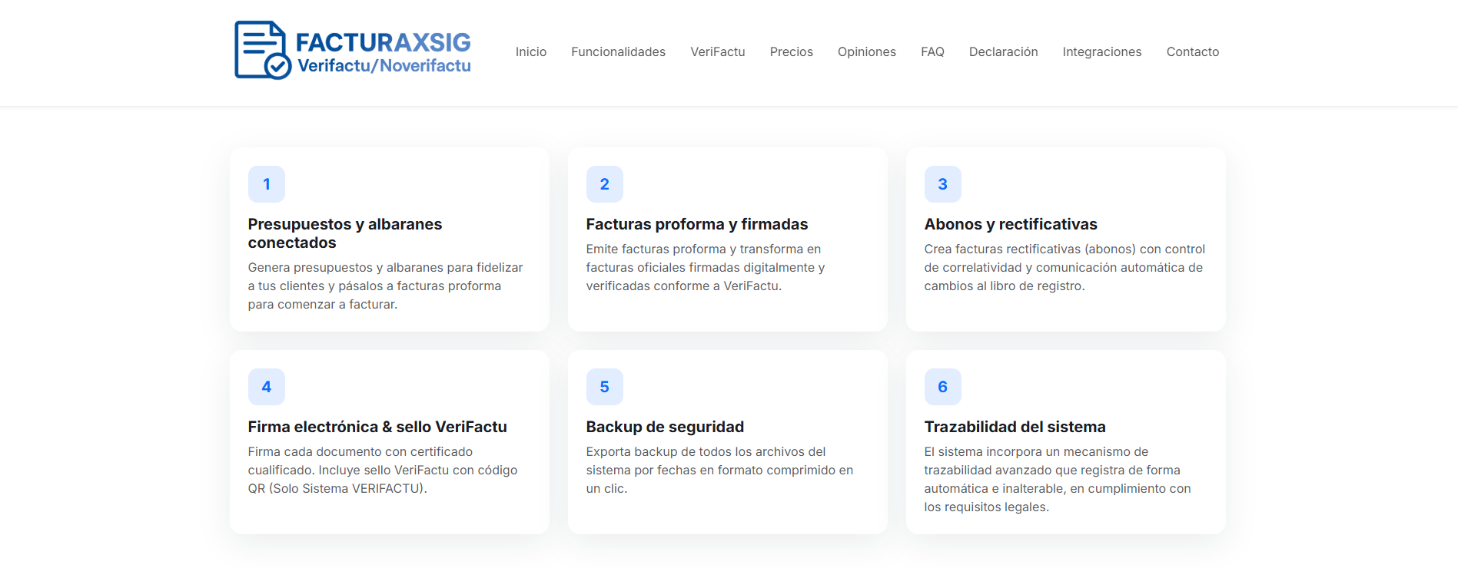Click the number 4 step badge
1458x568 pixels.
pyautogui.click(x=266, y=387)
